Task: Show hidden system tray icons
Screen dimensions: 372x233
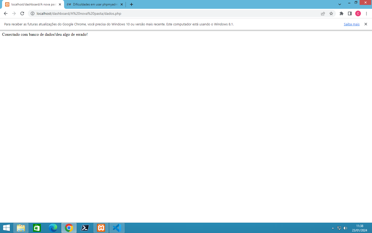Action: pos(333,228)
